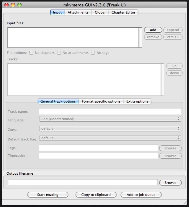
Task: Open the Default track flag dropdown
Action: pyautogui.click(x=110, y=138)
